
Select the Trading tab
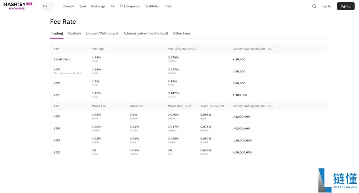tap(57, 33)
